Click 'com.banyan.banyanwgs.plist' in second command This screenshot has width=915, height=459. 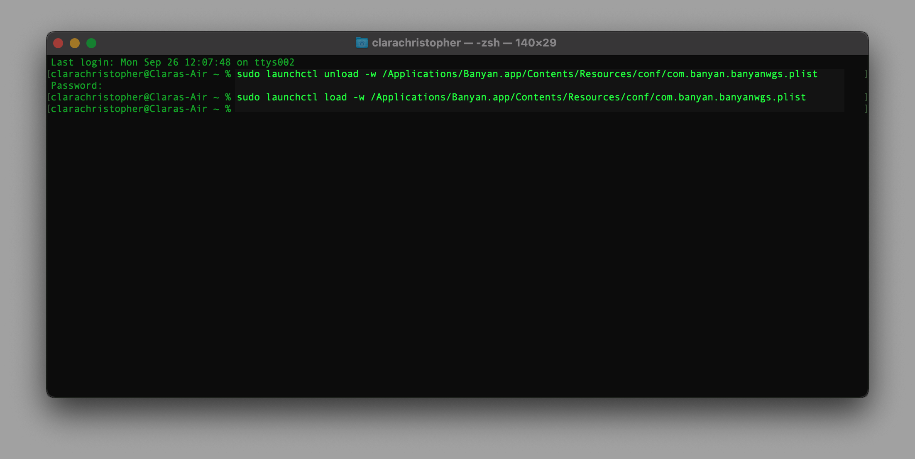730,97
